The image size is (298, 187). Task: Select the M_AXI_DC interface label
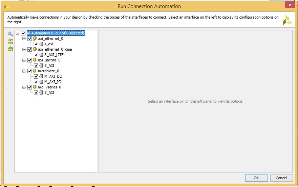(53, 76)
